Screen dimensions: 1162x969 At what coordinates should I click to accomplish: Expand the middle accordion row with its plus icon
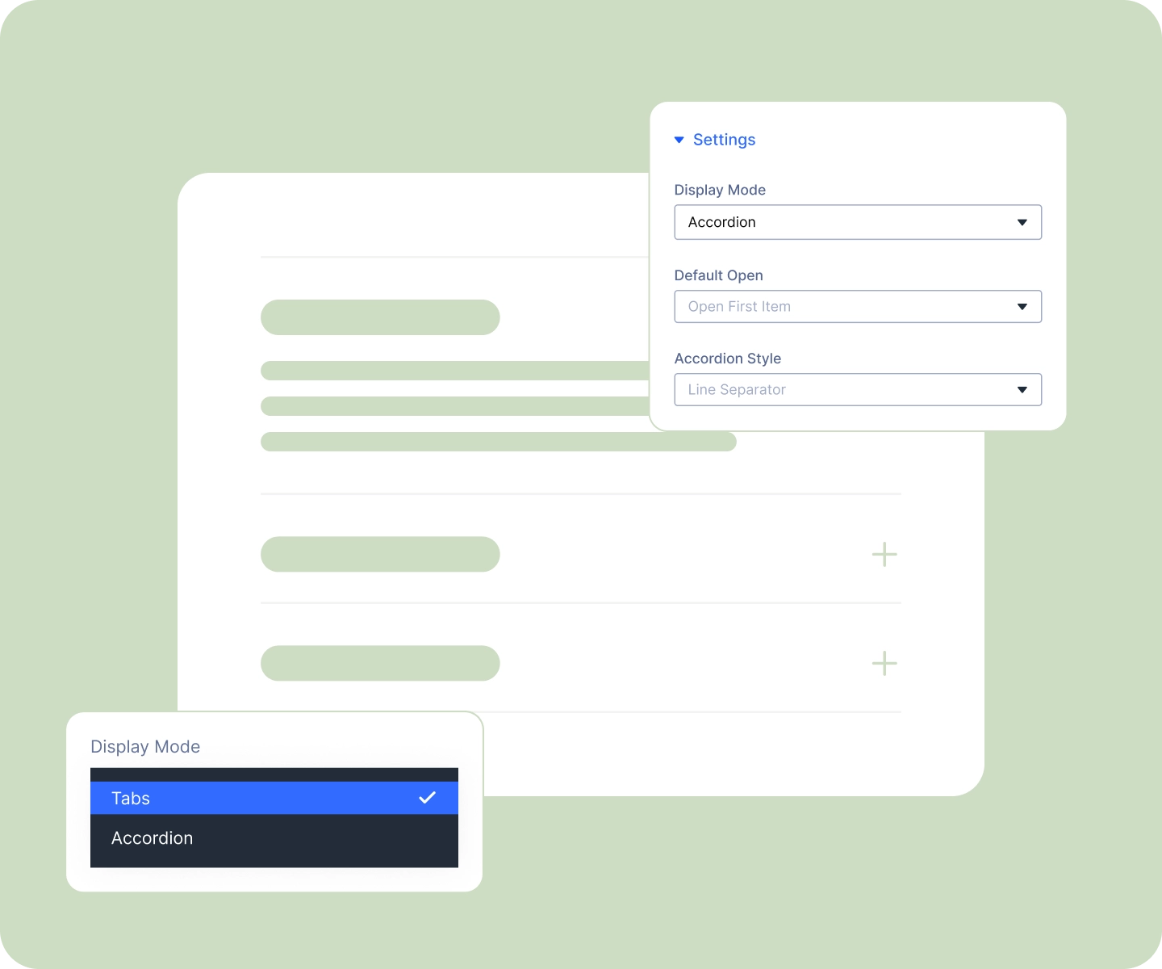[884, 555]
